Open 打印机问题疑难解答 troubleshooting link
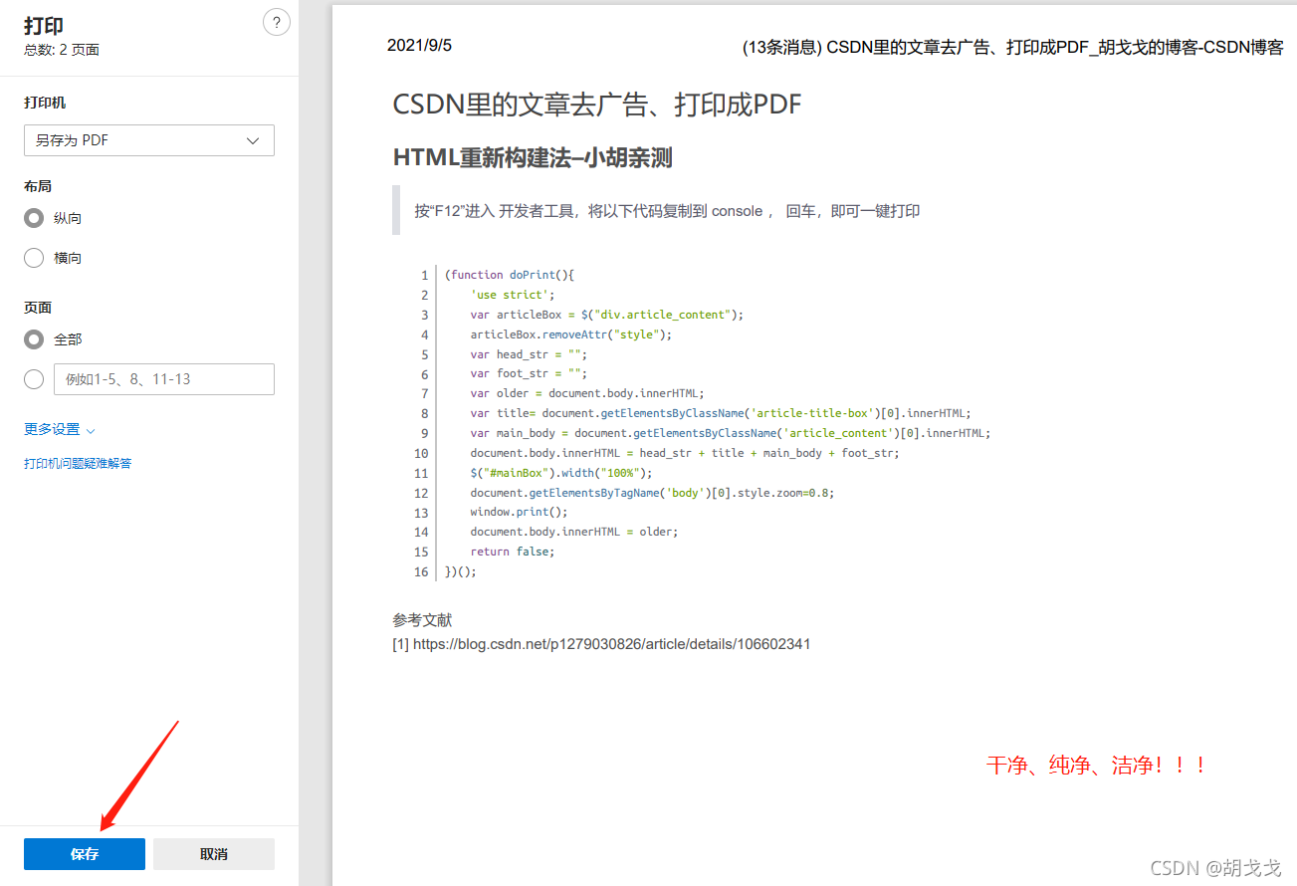 78,464
